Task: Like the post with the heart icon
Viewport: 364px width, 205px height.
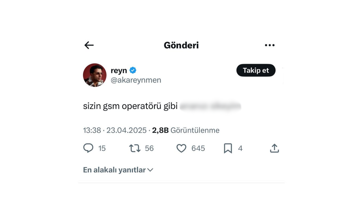Action: [x=181, y=148]
